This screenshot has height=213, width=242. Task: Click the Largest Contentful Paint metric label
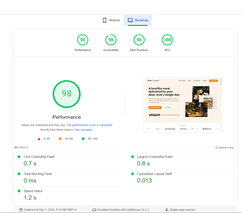tap(155, 157)
